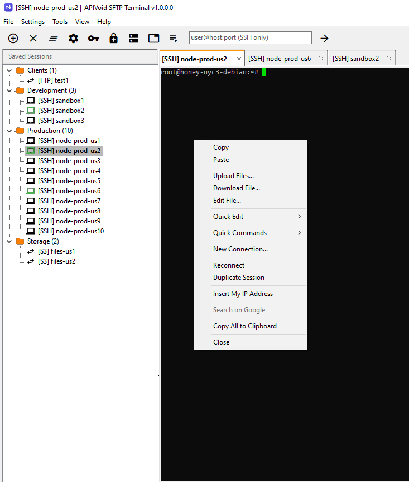Open the Settings menu
409x482 pixels.
click(33, 22)
